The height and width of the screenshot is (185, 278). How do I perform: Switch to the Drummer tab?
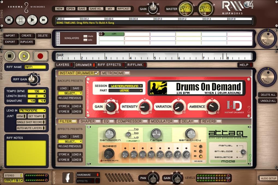(x=85, y=65)
